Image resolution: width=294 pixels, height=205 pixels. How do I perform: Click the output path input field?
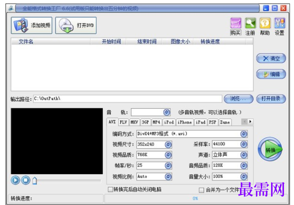coord(128,99)
